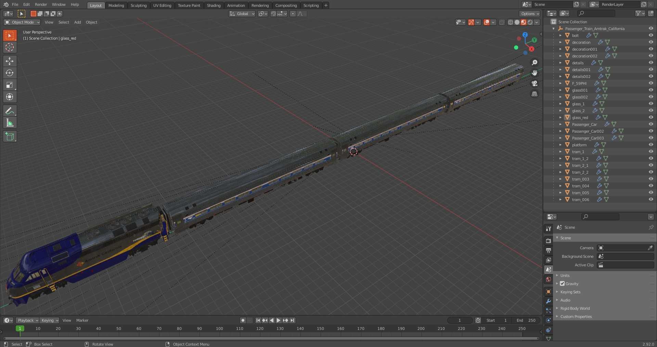Viewport: 657px width, 347px height.
Task: Select the Move tool
Action: coord(10,61)
